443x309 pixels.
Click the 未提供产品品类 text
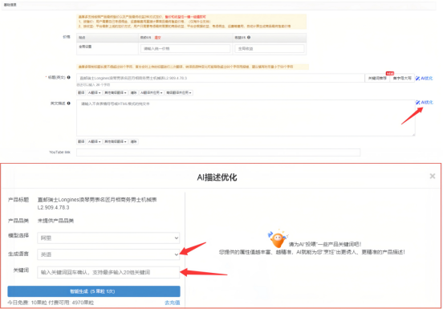click(55, 221)
